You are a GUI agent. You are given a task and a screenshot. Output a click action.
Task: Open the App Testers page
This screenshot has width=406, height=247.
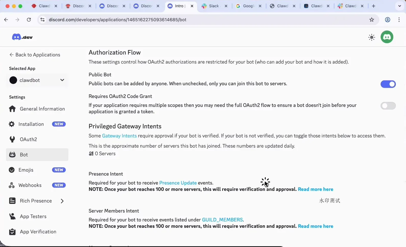click(x=33, y=216)
